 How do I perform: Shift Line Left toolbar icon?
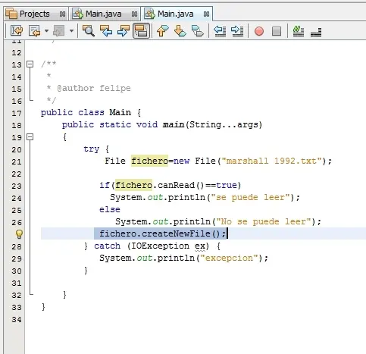point(220,31)
